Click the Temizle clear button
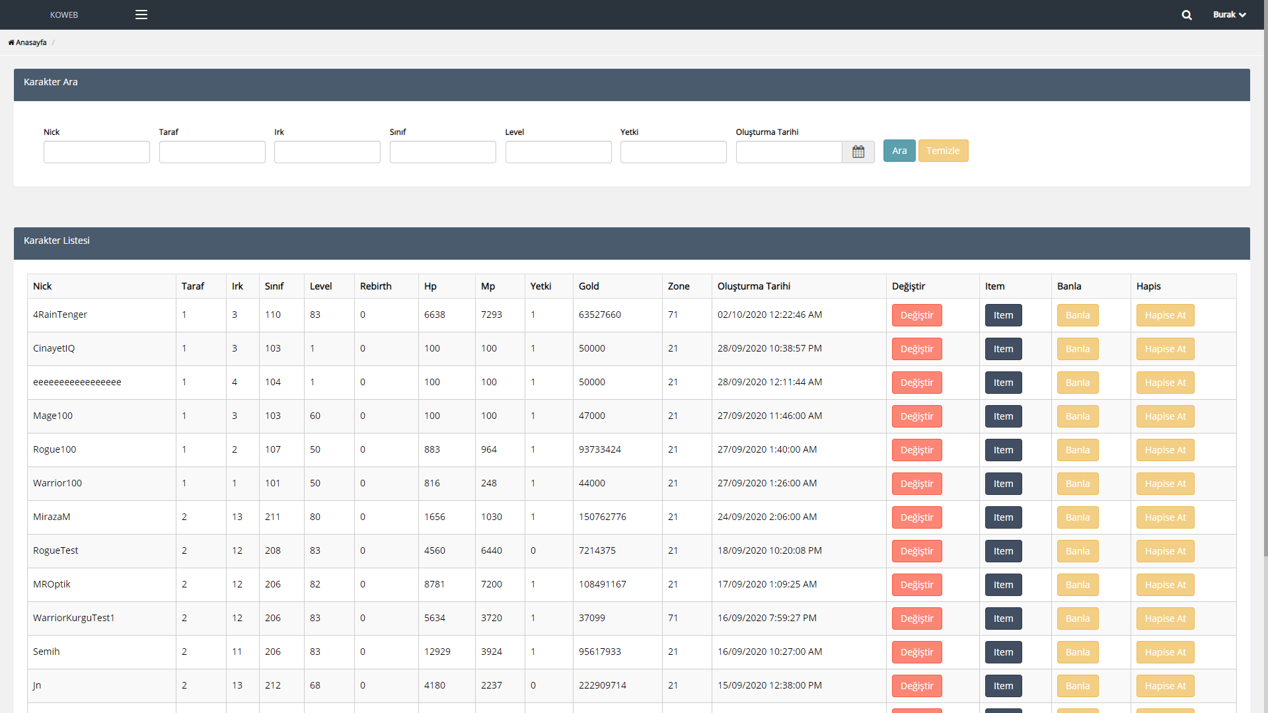The width and height of the screenshot is (1268, 713). coord(943,151)
